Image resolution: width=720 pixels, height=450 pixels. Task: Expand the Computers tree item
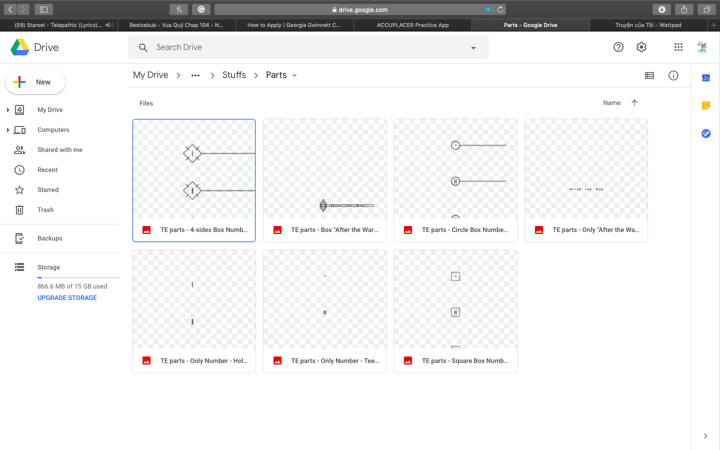(8, 130)
